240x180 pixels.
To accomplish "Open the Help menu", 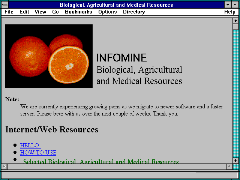I will tap(230, 12).
